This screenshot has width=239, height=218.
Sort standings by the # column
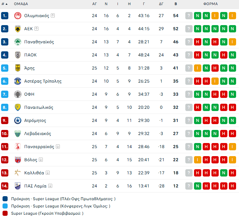tap(4, 4)
